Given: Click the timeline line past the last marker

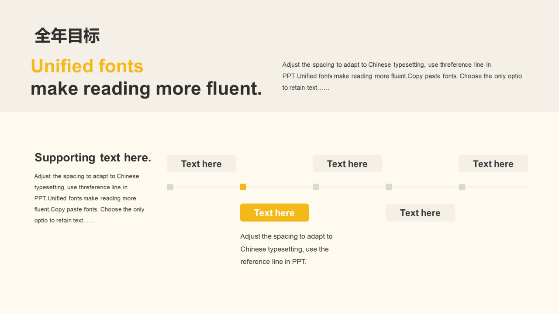Looking at the screenshot, I should [497, 187].
